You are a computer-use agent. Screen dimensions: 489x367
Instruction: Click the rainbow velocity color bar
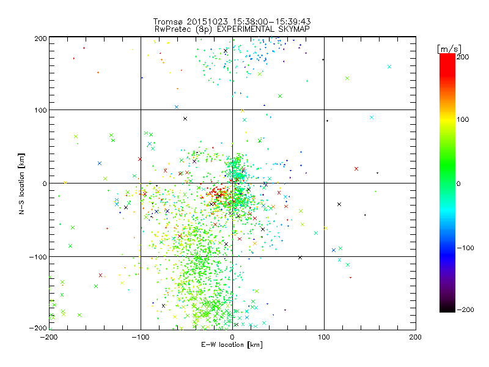click(x=447, y=183)
